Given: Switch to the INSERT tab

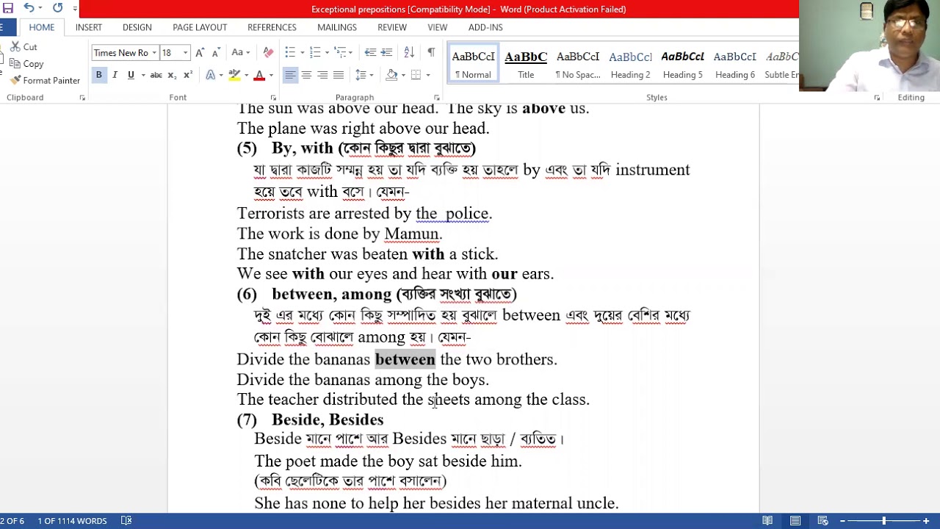Looking at the screenshot, I should coord(89,27).
